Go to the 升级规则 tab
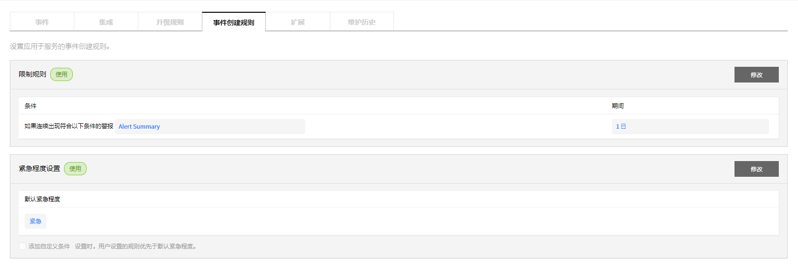The width and height of the screenshot is (798, 274). [x=170, y=22]
